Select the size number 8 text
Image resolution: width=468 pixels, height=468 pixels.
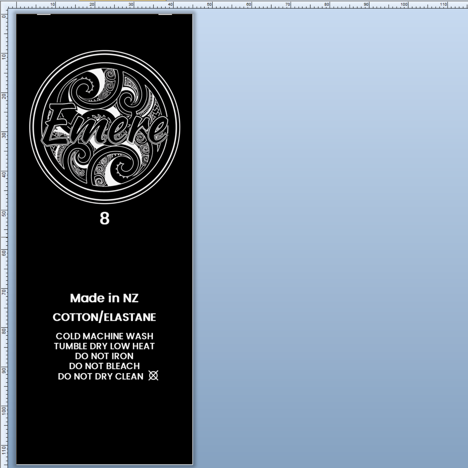pyautogui.click(x=105, y=218)
